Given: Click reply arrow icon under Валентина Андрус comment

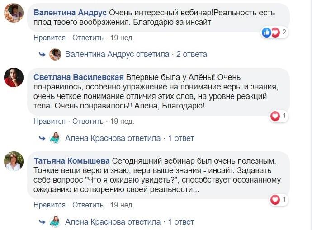Looking at the screenshot, I should click(x=42, y=54).
